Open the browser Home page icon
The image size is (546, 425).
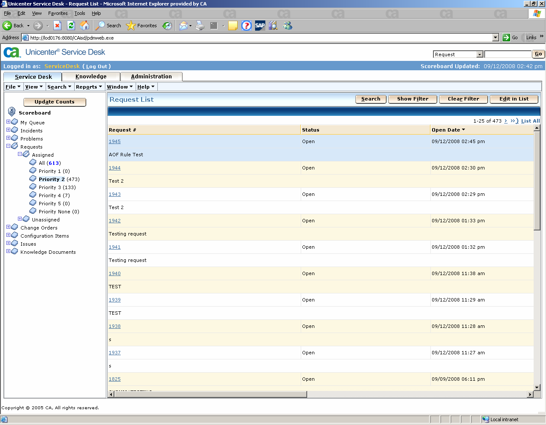[x=84, y=26]
